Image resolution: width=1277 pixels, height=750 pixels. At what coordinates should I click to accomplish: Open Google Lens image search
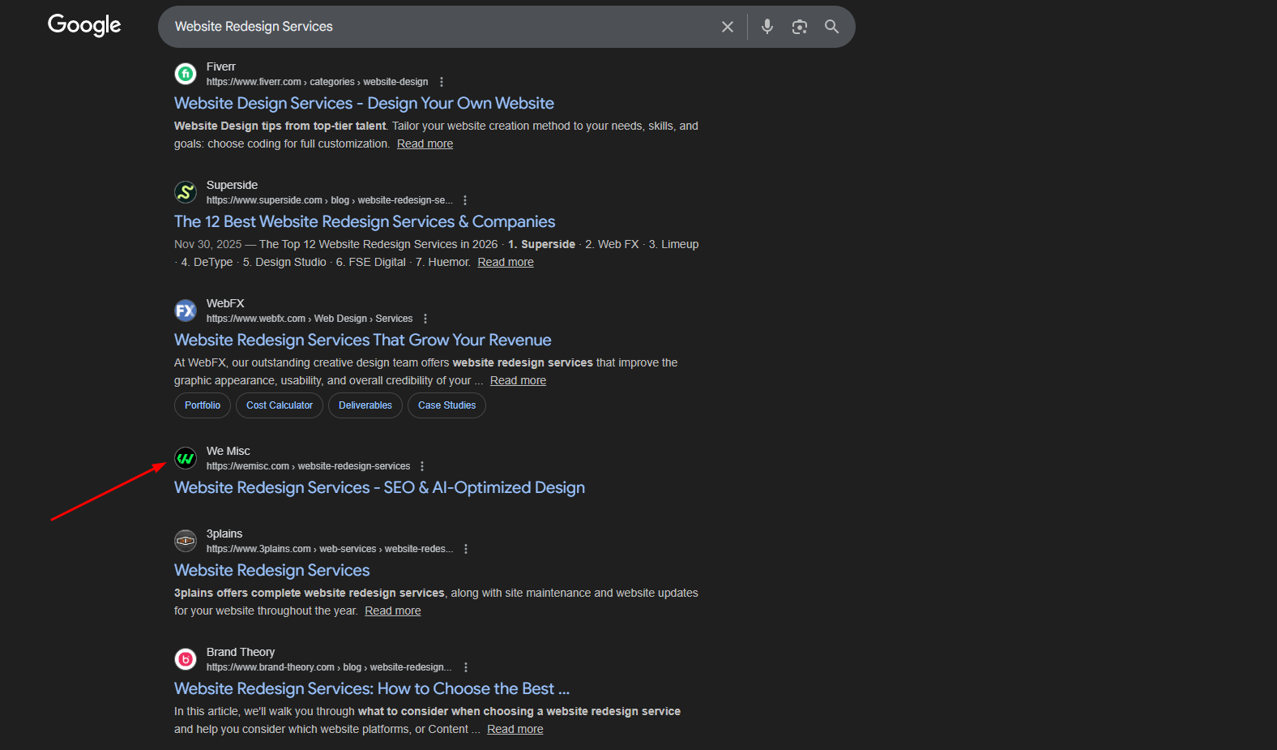(x=799, y=27)
